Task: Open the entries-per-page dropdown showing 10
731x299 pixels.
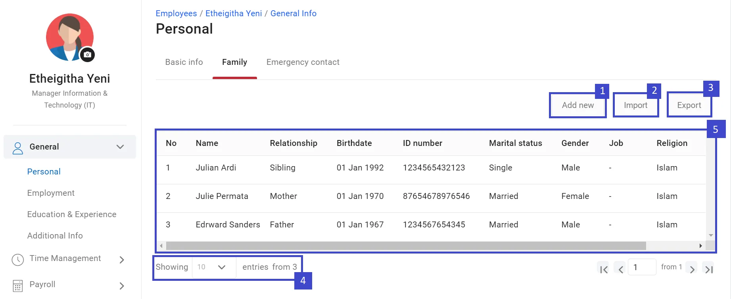Action: [x=214, y=267]
